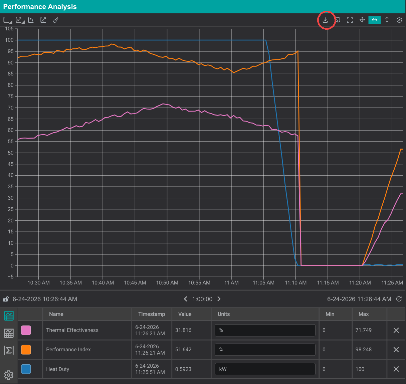Click the Performance Analysis panel title

click(x=40, y=7)
